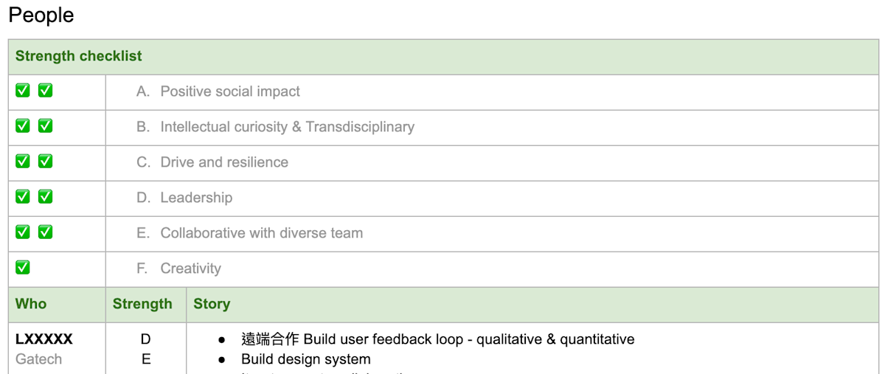Select the Strength checklist table header
The width and height of the screenshot is (885, 374).
click(x=79, y=56)
